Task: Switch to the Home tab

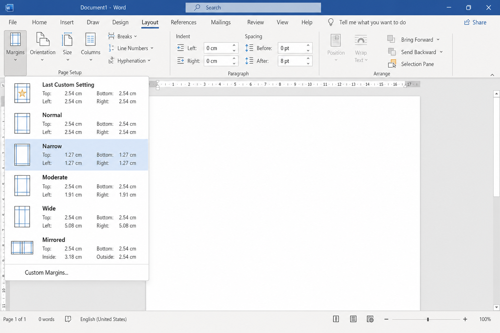Action: coord(39,22)
